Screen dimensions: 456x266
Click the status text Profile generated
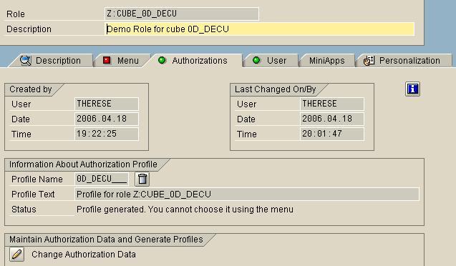click(x=185, y=209)
